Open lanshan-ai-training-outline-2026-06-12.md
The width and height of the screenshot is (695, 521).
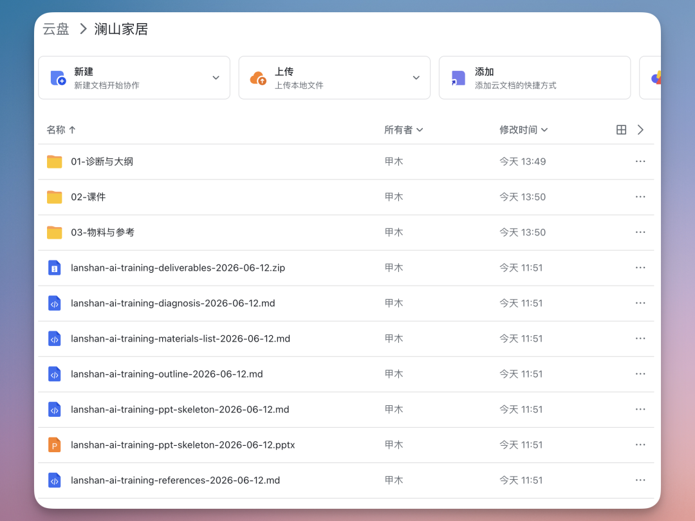(x=167, y=374)
